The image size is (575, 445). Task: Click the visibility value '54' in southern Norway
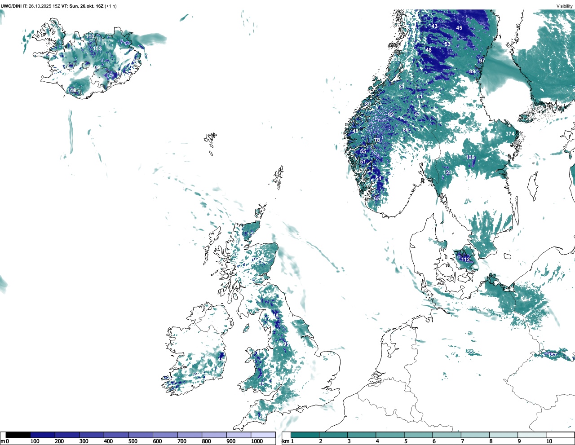378,178
